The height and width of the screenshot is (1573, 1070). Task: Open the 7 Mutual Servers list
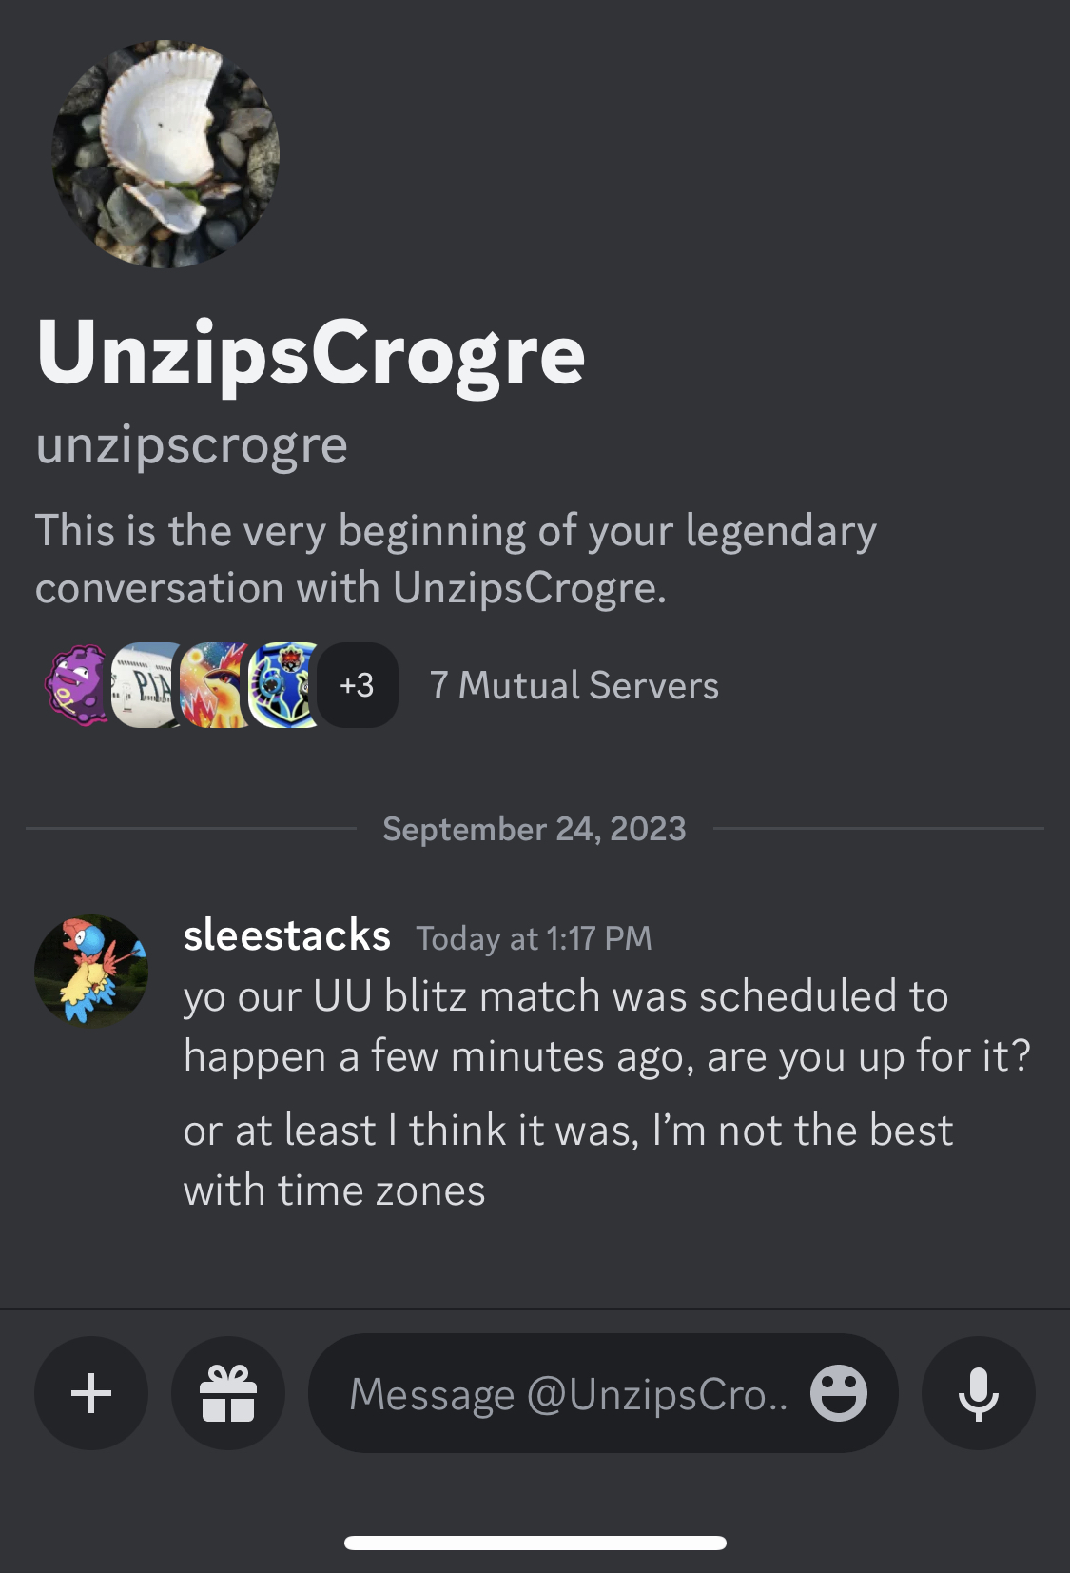[574, 685]
